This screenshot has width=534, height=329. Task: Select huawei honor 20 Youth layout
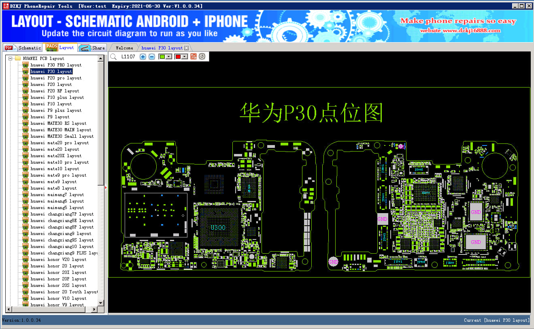[x=64, y=292]
